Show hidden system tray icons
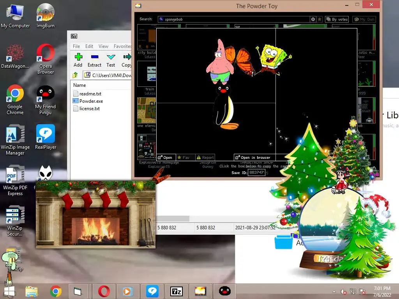 [334, 292]
